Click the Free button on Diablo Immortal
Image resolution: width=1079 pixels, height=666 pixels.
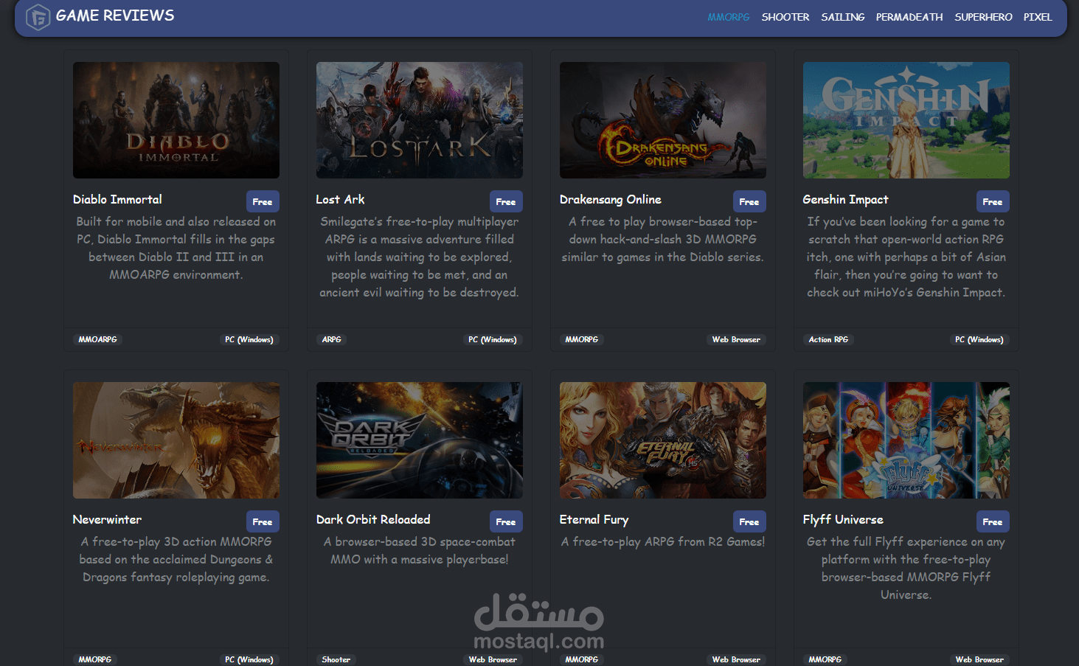coord(263,201)
